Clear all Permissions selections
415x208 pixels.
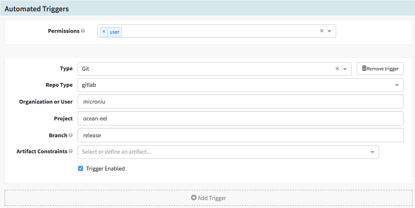[x=321, y=31]
